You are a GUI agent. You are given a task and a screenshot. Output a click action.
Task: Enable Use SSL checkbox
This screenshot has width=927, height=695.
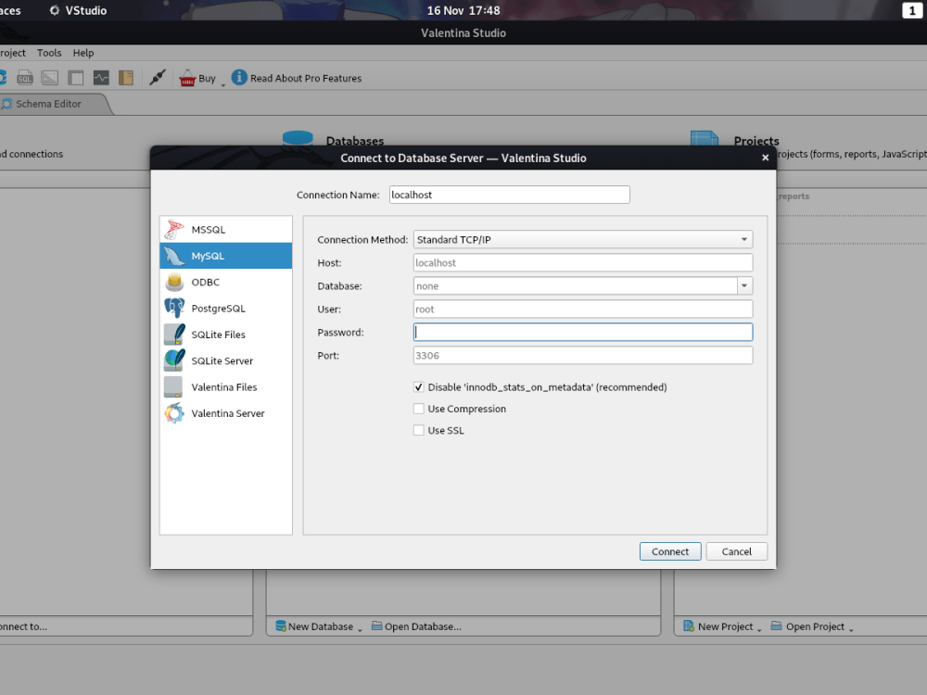point(419,430)
